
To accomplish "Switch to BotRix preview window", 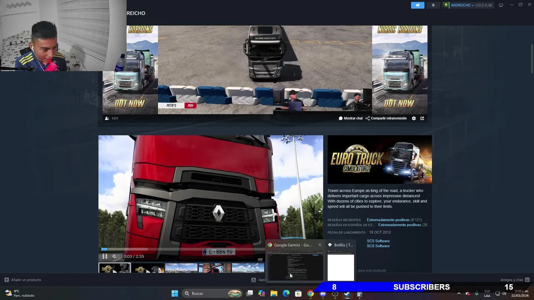I will [x=341, y=265].
